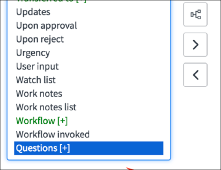Choose the Workflow invoked field
221x170 pixels.
click(x=53, y=135)
